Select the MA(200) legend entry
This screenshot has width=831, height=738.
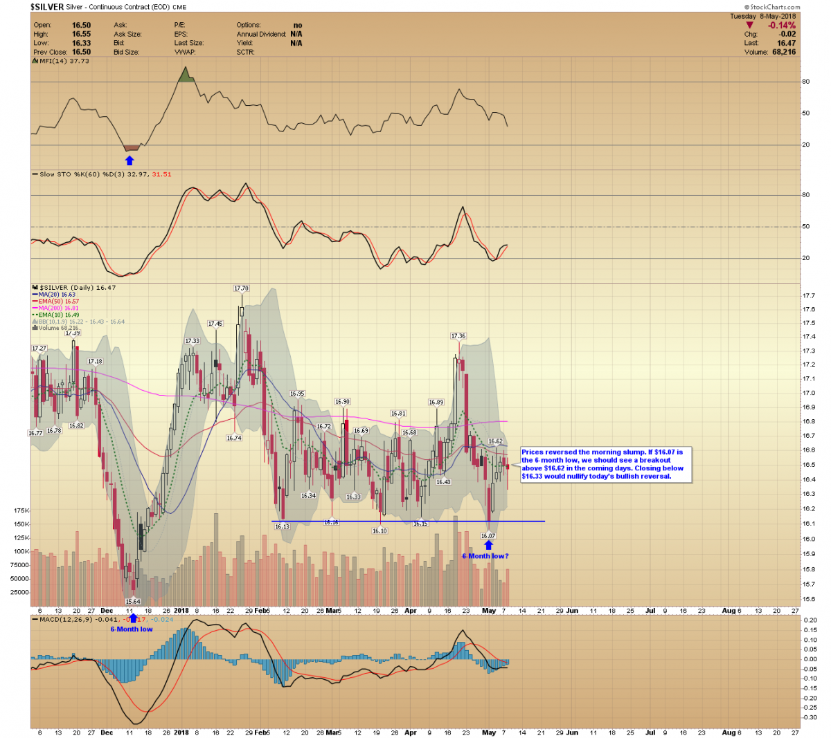57,308
